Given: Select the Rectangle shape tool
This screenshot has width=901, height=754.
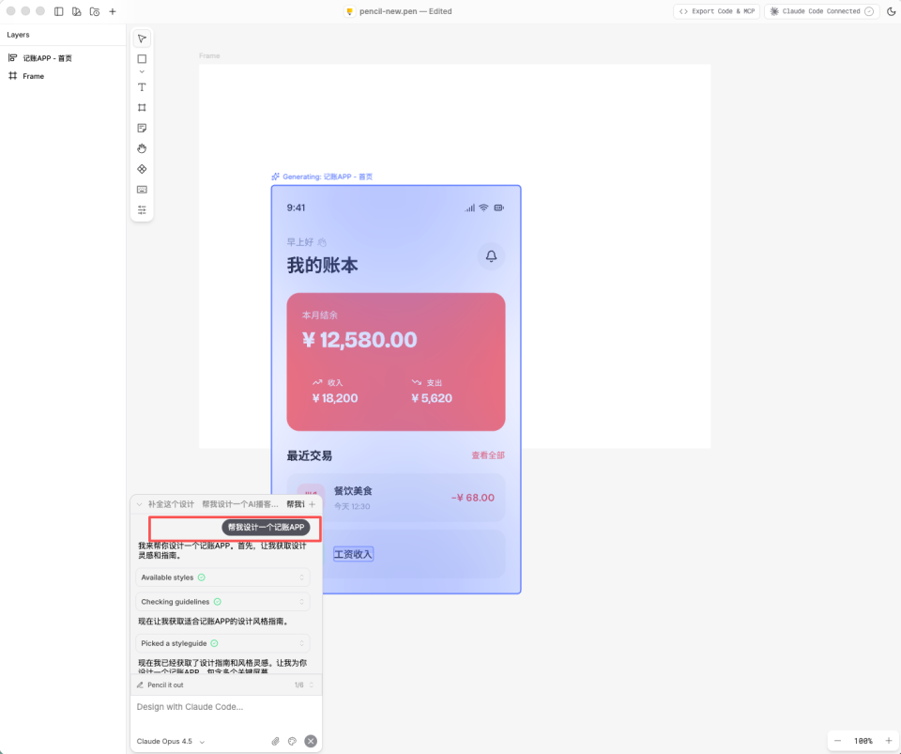Looking at the screenshot, I should [142, 58].
